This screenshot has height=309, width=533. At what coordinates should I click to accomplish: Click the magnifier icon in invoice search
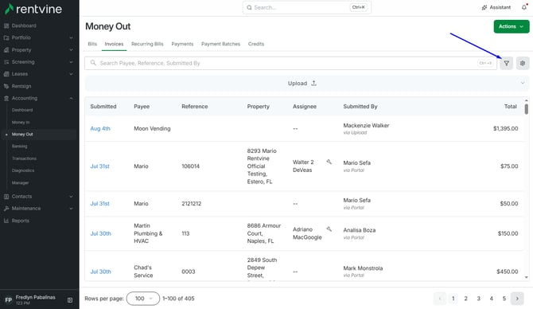(x=93, y=63)
